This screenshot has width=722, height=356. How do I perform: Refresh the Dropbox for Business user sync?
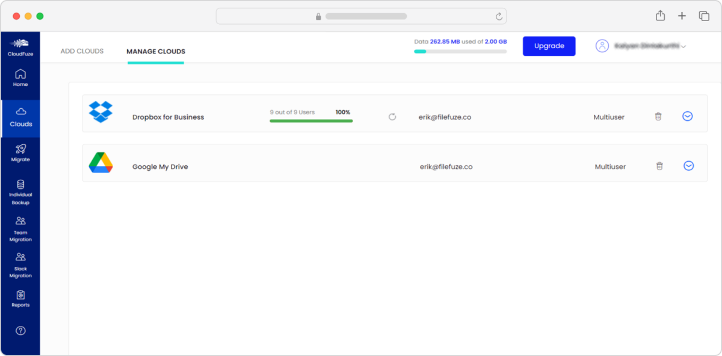(x=392, y=117)
